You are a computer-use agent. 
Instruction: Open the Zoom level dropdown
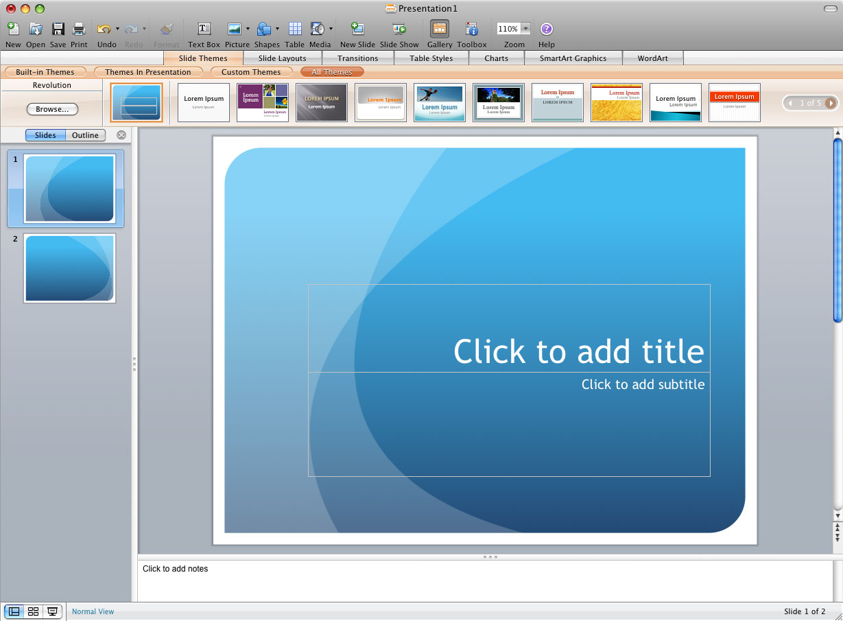(526, 28)
